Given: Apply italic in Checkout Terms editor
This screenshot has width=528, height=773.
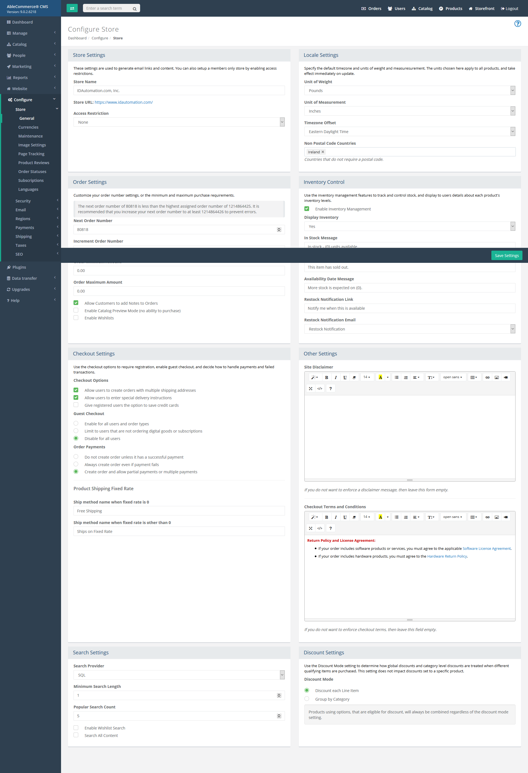Looking at the screenshot, I should [335, 517].
